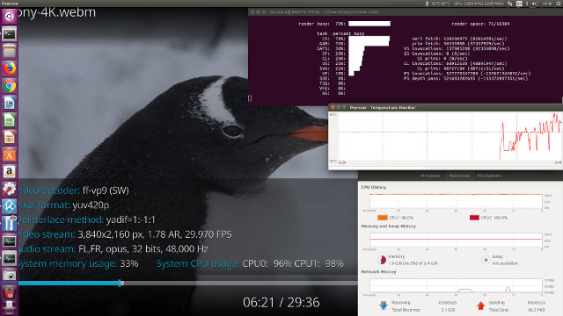The image size is (563, 316).
Task: Open Google Chrome from the launcher
Action: click(x=9, y=86)
